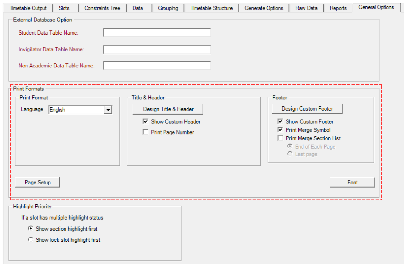This screenshot has height=266, width=407.
Task: Open the Timetable Structure tab
Action: tap(211, 8)
